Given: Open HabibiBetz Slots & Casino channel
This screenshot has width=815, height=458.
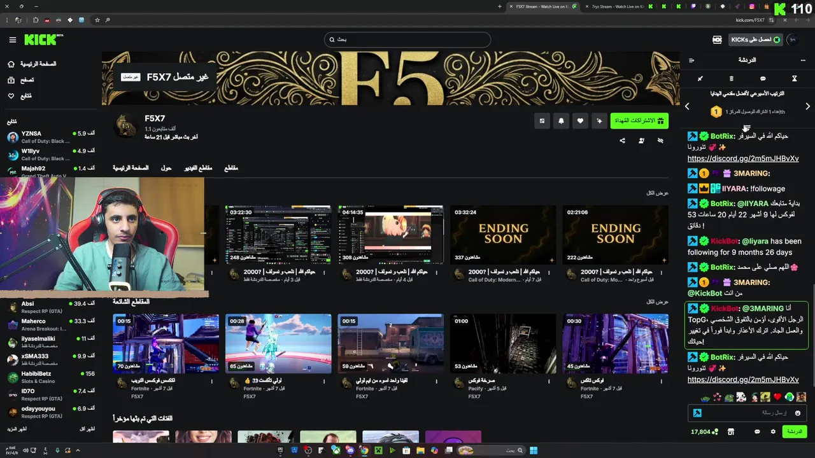Looking at the screenshot, I should click(51, 377).
